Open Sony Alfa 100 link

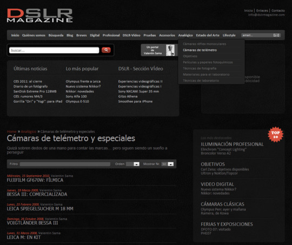(76, 96)
